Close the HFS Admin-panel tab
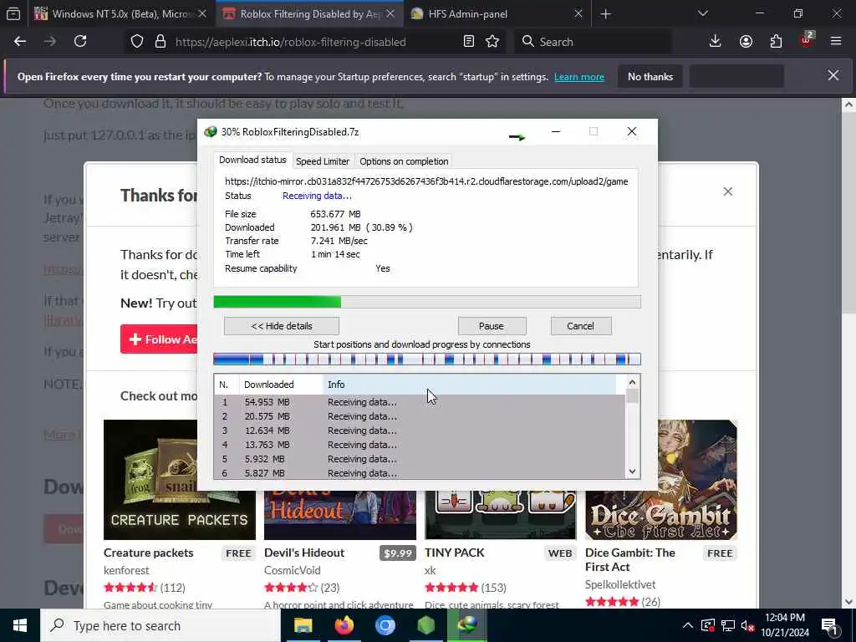This screenshot has width=856, height=642. click(x=578, y=14)
